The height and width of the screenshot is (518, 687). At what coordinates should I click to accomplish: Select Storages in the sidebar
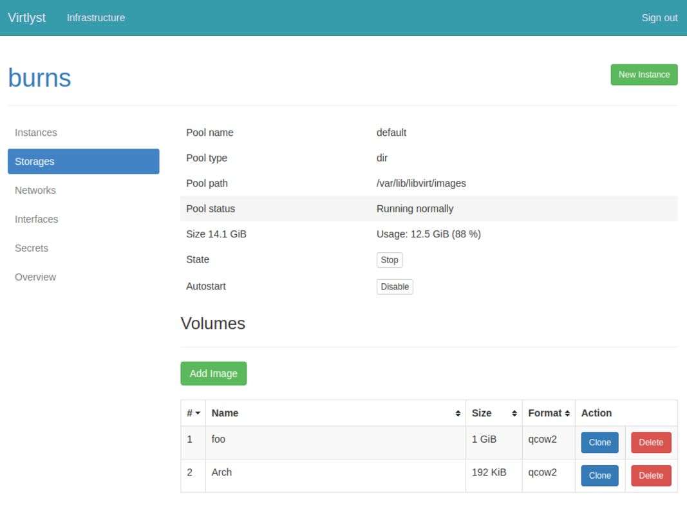[83, 162]
